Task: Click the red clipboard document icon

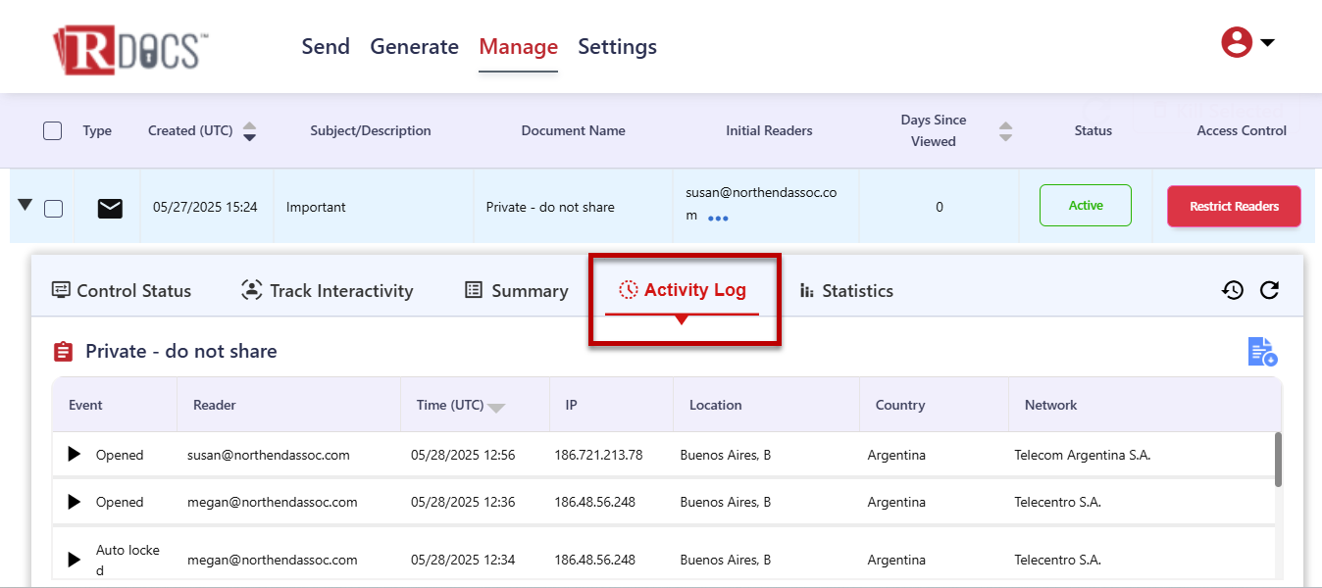Action: (x=64, y=352)
